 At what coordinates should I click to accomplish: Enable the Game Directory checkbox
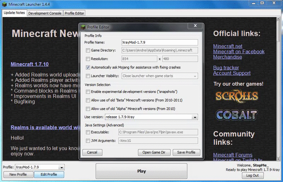tap(88, 50)
